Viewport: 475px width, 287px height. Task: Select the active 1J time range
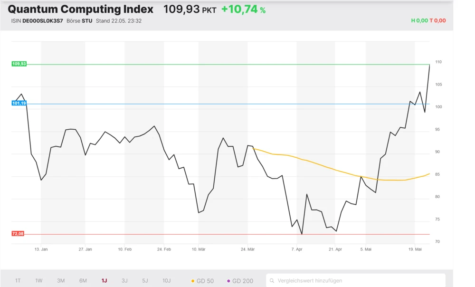(x=104, y=281)
